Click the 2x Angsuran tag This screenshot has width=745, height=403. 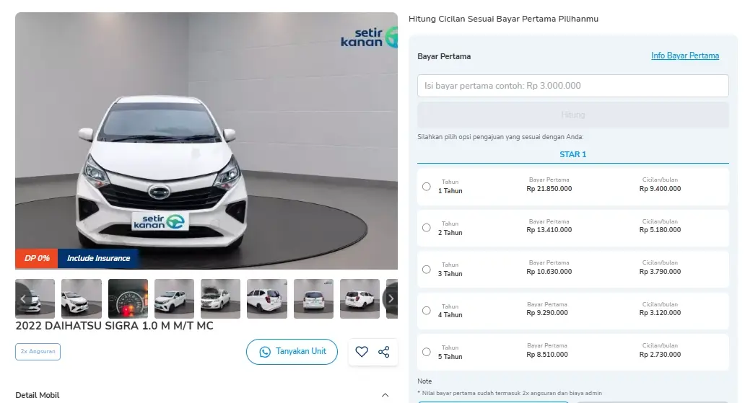[x=38, y=352]
